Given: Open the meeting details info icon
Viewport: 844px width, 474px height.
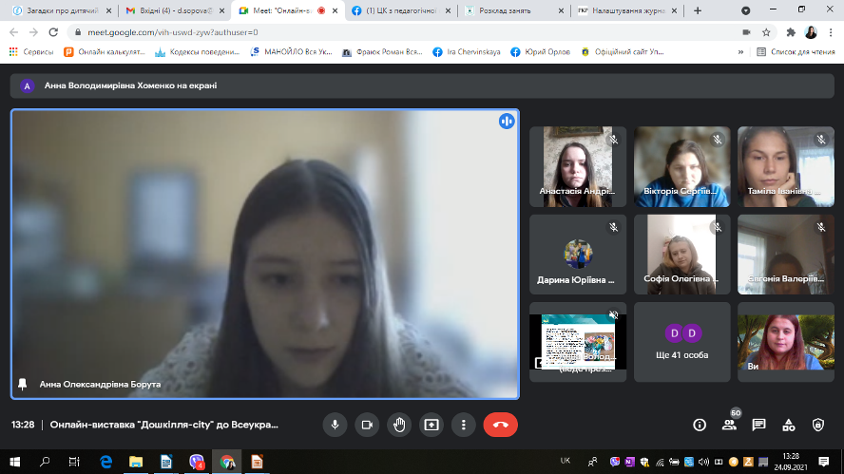Looking at the screenshot, I should [700, 425].
